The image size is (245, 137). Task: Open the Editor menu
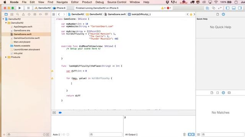(75, 2)
